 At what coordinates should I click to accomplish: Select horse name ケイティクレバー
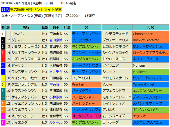click(24, 97)
